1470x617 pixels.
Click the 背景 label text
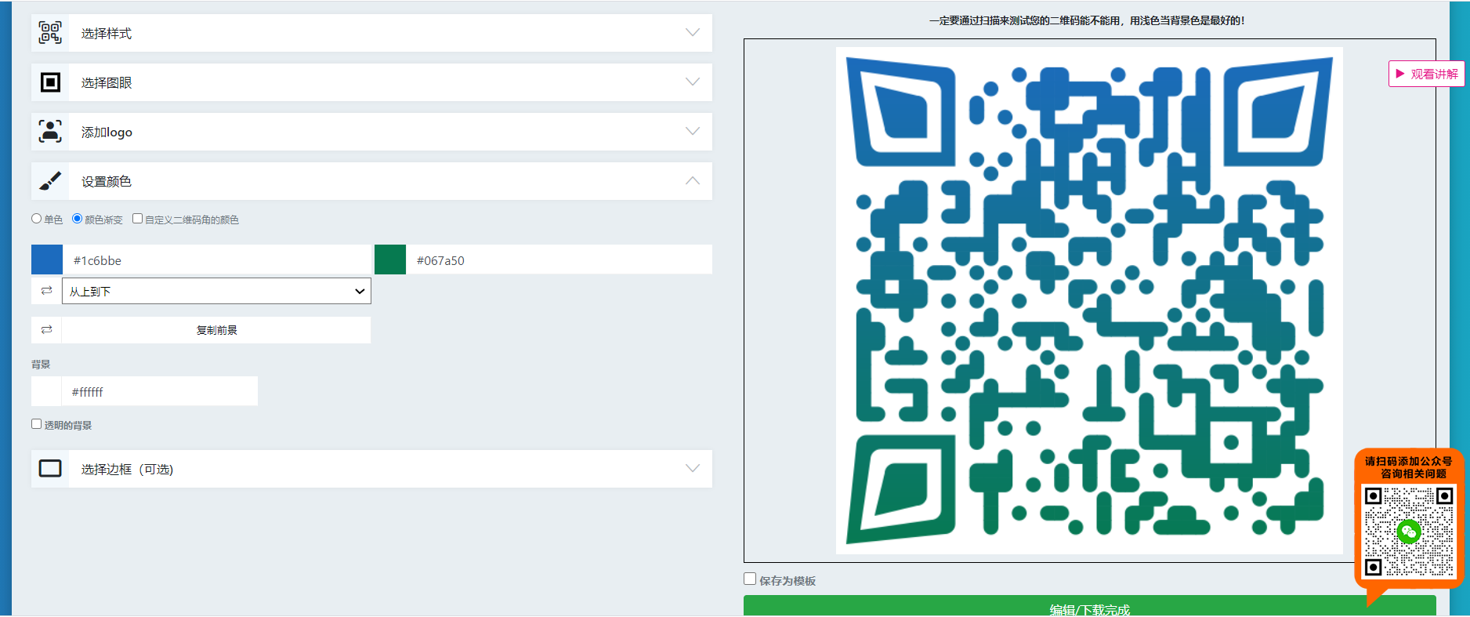[x=41, y=365]
